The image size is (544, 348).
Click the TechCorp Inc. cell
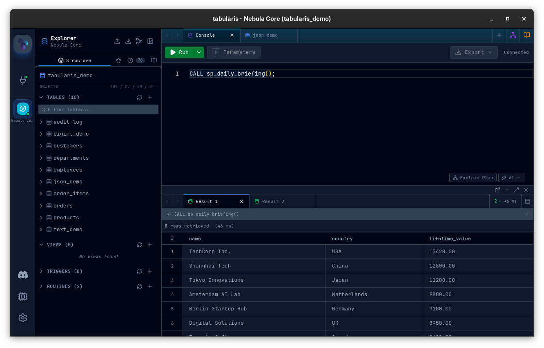pyautogui.click(x=254, y=252)
